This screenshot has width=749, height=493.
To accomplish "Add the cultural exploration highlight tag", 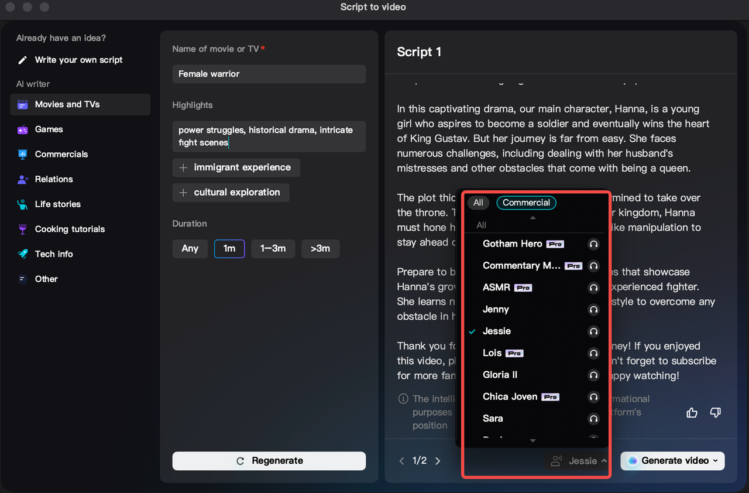I will click(x=231, y=192).
